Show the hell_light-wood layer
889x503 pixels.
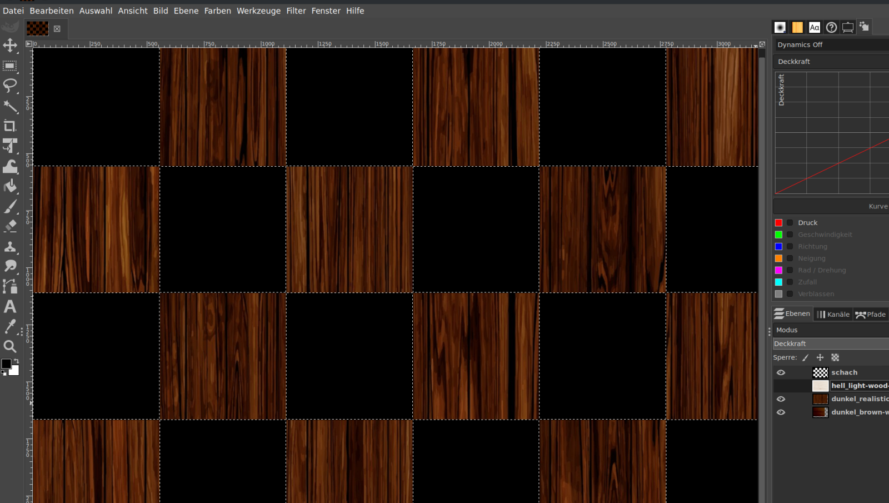click(781, 386)
